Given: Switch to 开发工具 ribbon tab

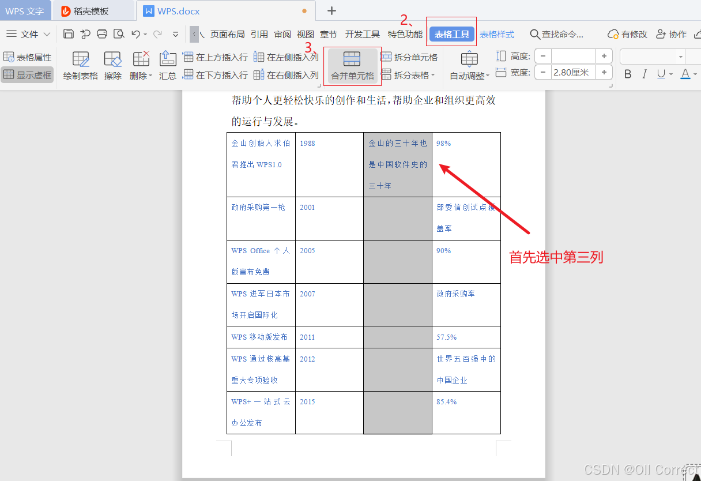Looking at the screenshot, I should click(x=363, y=34).
